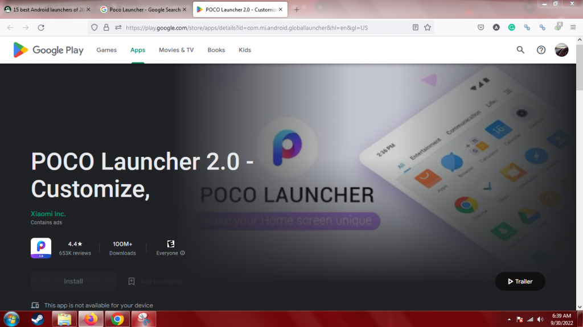The height and width of the screenshot is (327, 583).
Task: Open the volume speaker tray icon
Action: (540, 320)
